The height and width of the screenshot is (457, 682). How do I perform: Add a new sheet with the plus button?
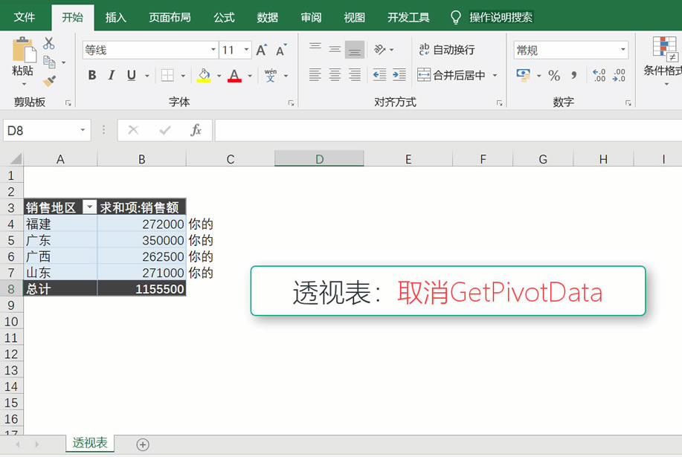coord(141,443)
